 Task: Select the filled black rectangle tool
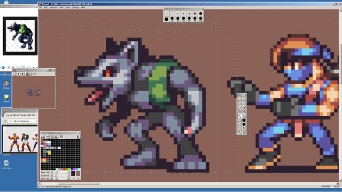coord(244,120)
